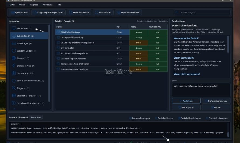Select Komponentenstore bereinigen row
The height and width of the screenshot is (143, 240).
[x=111, y=69]
